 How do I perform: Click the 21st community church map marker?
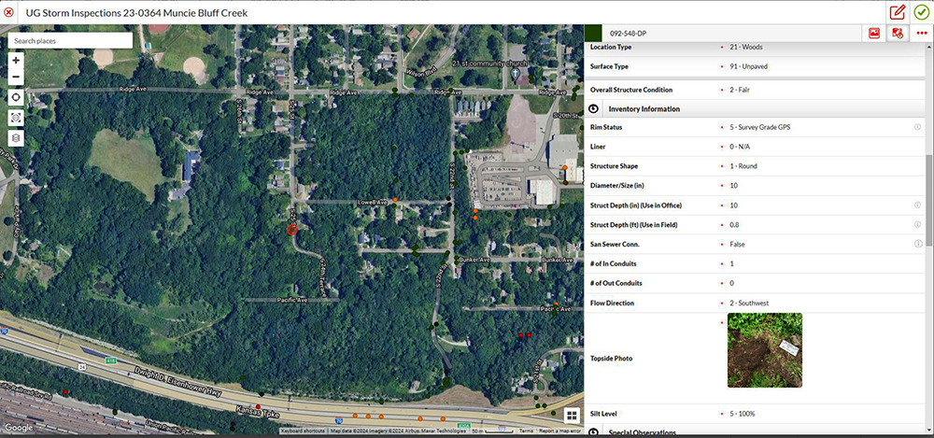517,75
